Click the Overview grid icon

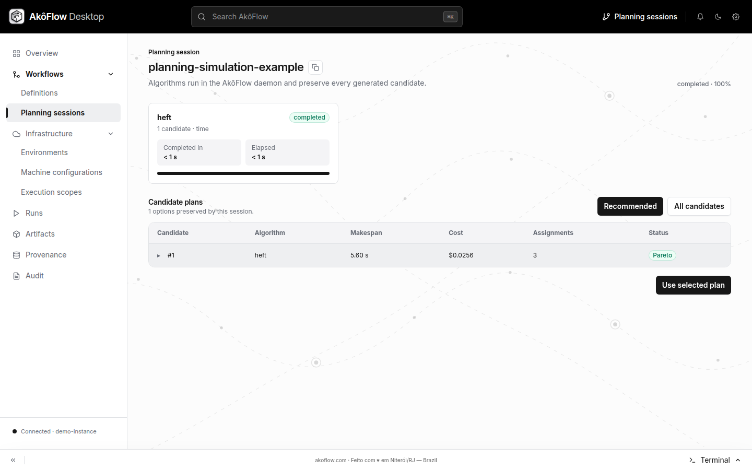pyautogui.click(x=17, y=53)
